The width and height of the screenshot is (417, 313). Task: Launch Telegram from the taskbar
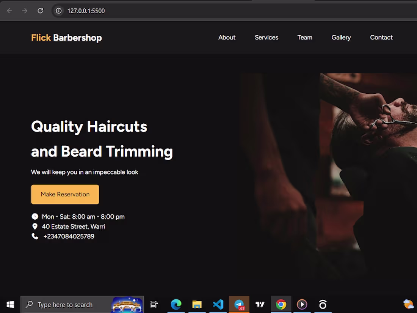point(239,304)
